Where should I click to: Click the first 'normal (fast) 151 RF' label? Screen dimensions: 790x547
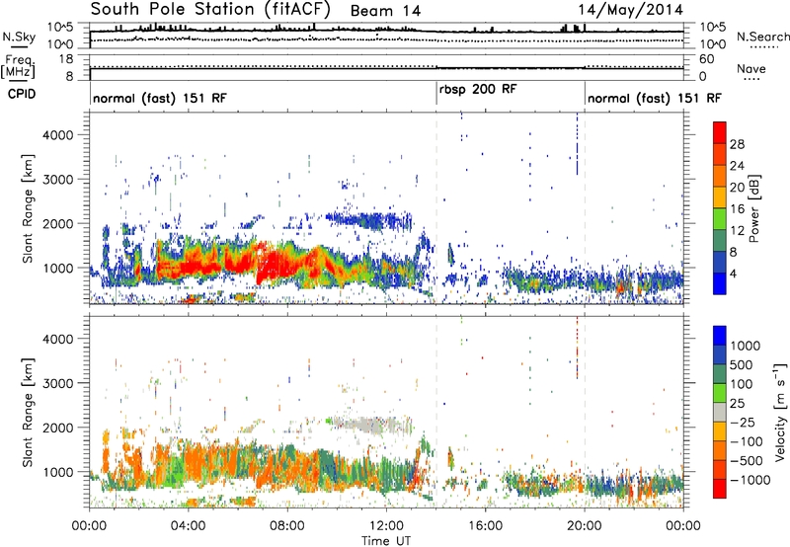click(160, 98)
